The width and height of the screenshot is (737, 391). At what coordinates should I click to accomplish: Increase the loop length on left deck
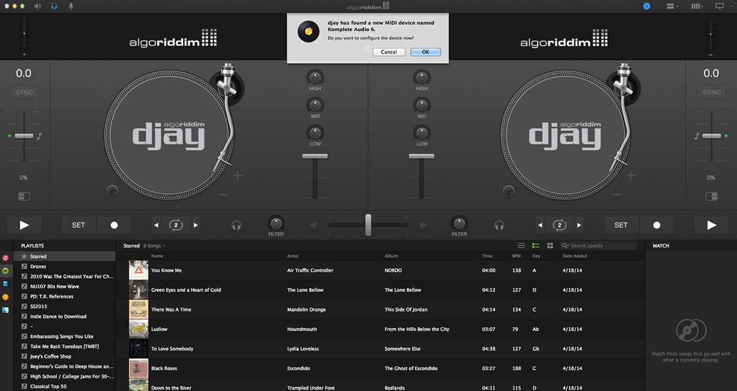tap(196, 225)
